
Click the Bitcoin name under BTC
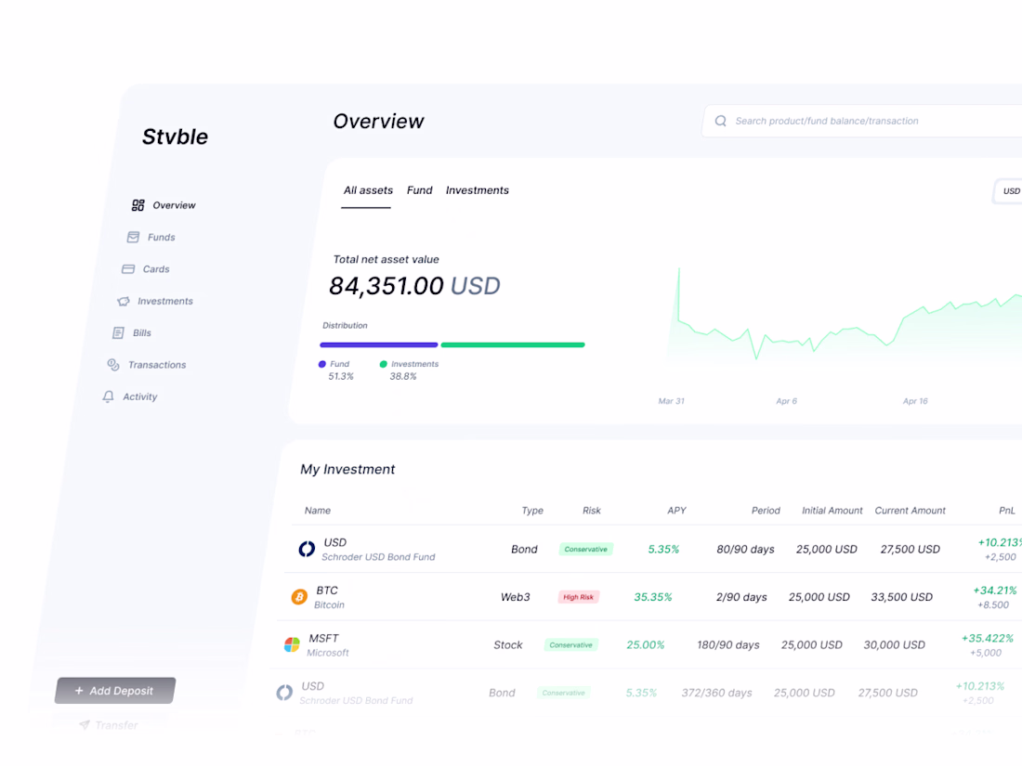tap(329, 605)
